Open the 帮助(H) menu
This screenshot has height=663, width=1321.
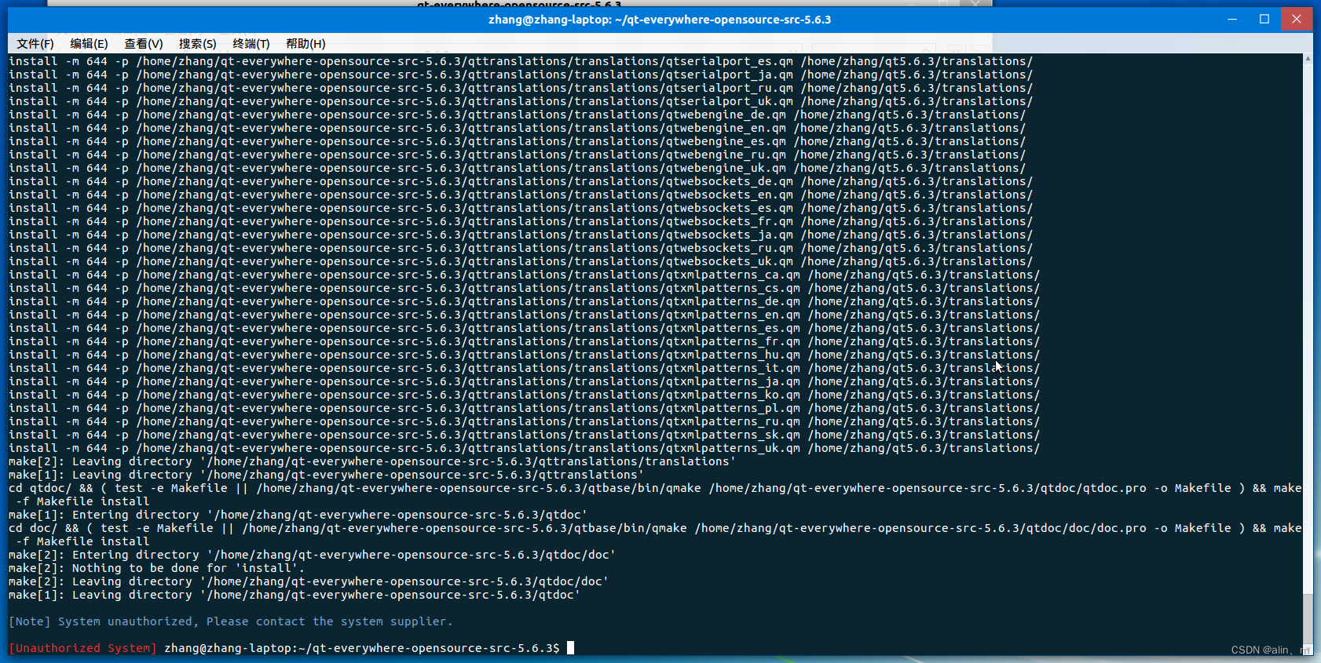point(306,44)
